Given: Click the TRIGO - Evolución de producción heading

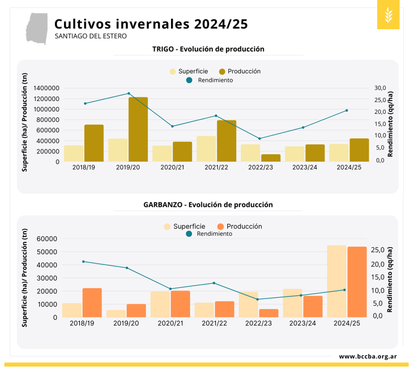Looking at the screenshot, I should 208,49.
